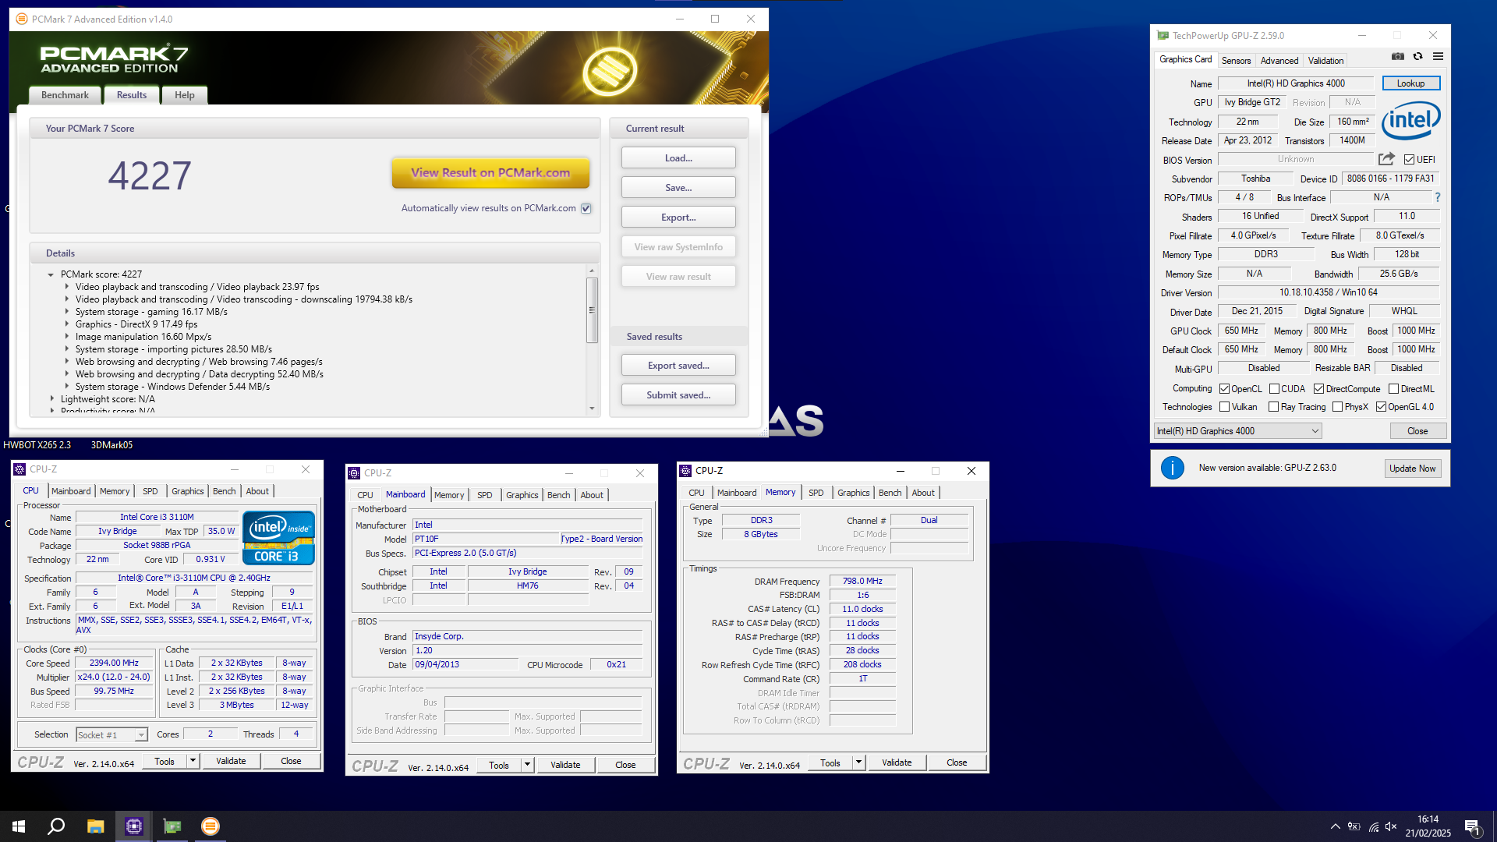Screen dimensions: 1497x842
Task: Click the network tray icon
Action: point(1373,826)
